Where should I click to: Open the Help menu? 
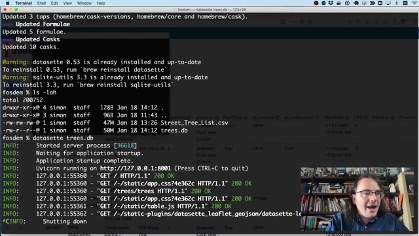point(101,3)
